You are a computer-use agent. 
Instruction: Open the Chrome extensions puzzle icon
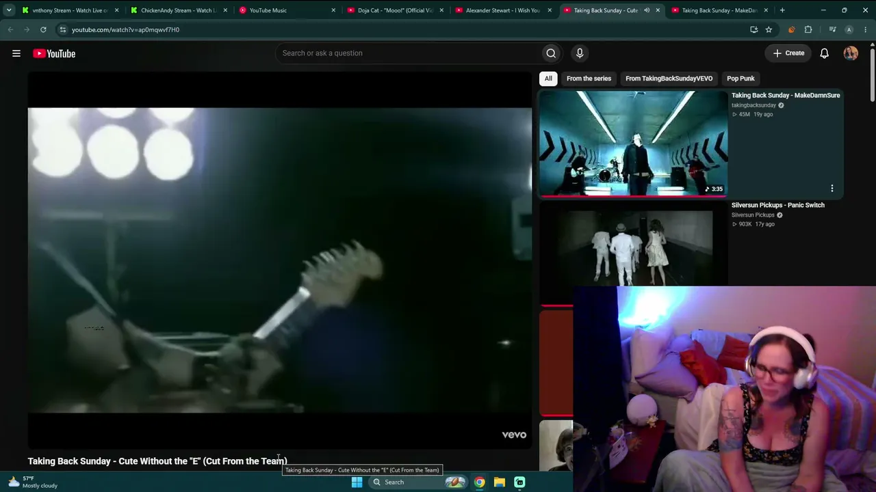808,29
